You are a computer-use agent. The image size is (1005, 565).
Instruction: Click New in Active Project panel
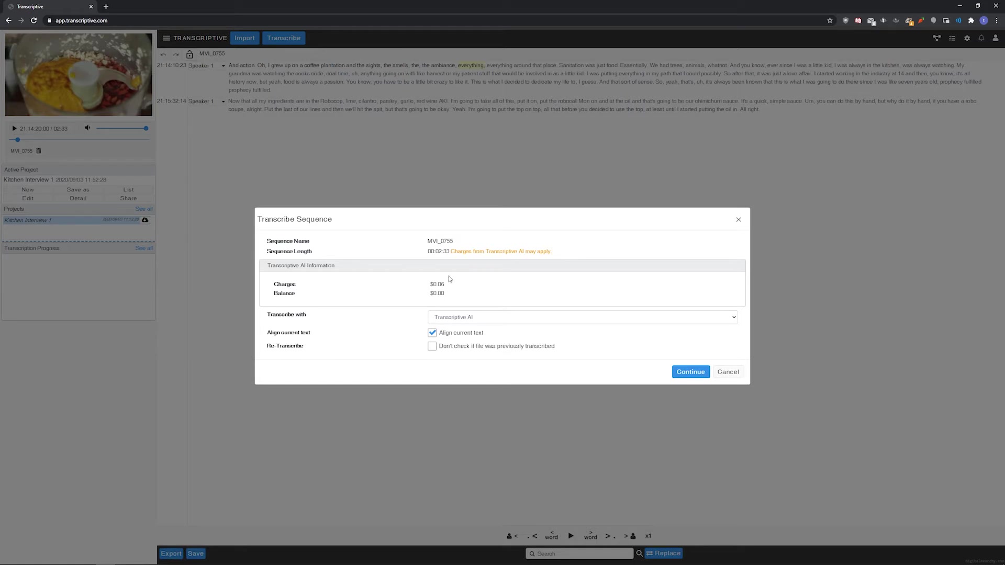[28, 190]
